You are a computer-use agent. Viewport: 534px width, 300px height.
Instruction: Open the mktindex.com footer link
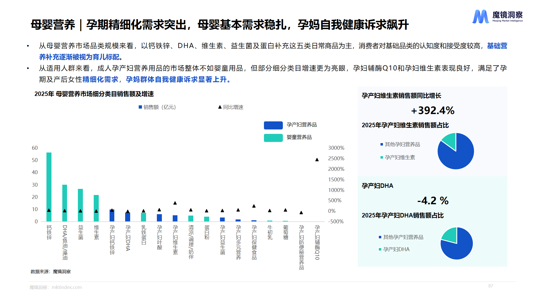(x=67, y=287)
